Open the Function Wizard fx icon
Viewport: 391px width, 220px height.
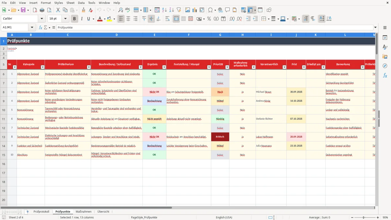point(41,28)
